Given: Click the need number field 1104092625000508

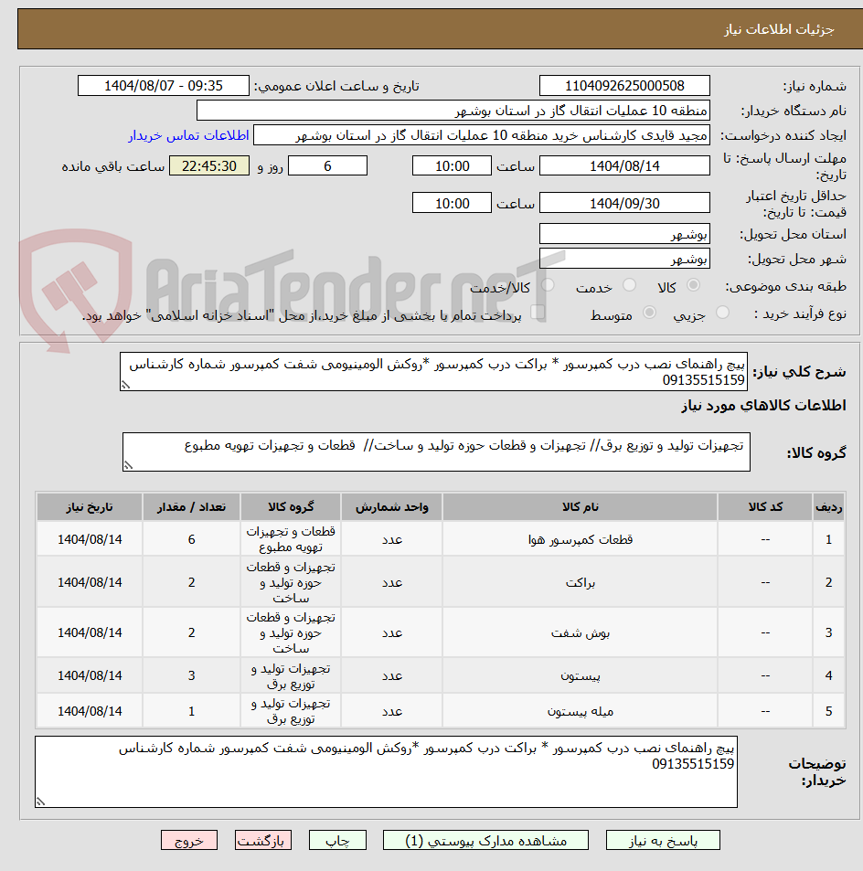Looking at the screenshot, I should pyautogui.click(x=624, y=82).
